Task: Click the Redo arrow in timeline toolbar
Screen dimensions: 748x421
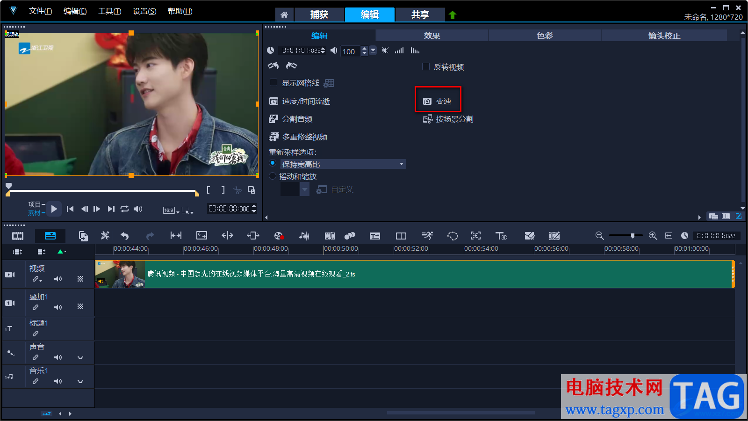Action: point(150,236)
